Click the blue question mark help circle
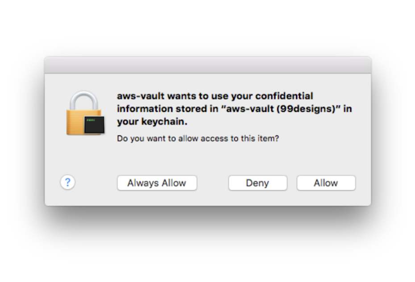 pos(67,182)
